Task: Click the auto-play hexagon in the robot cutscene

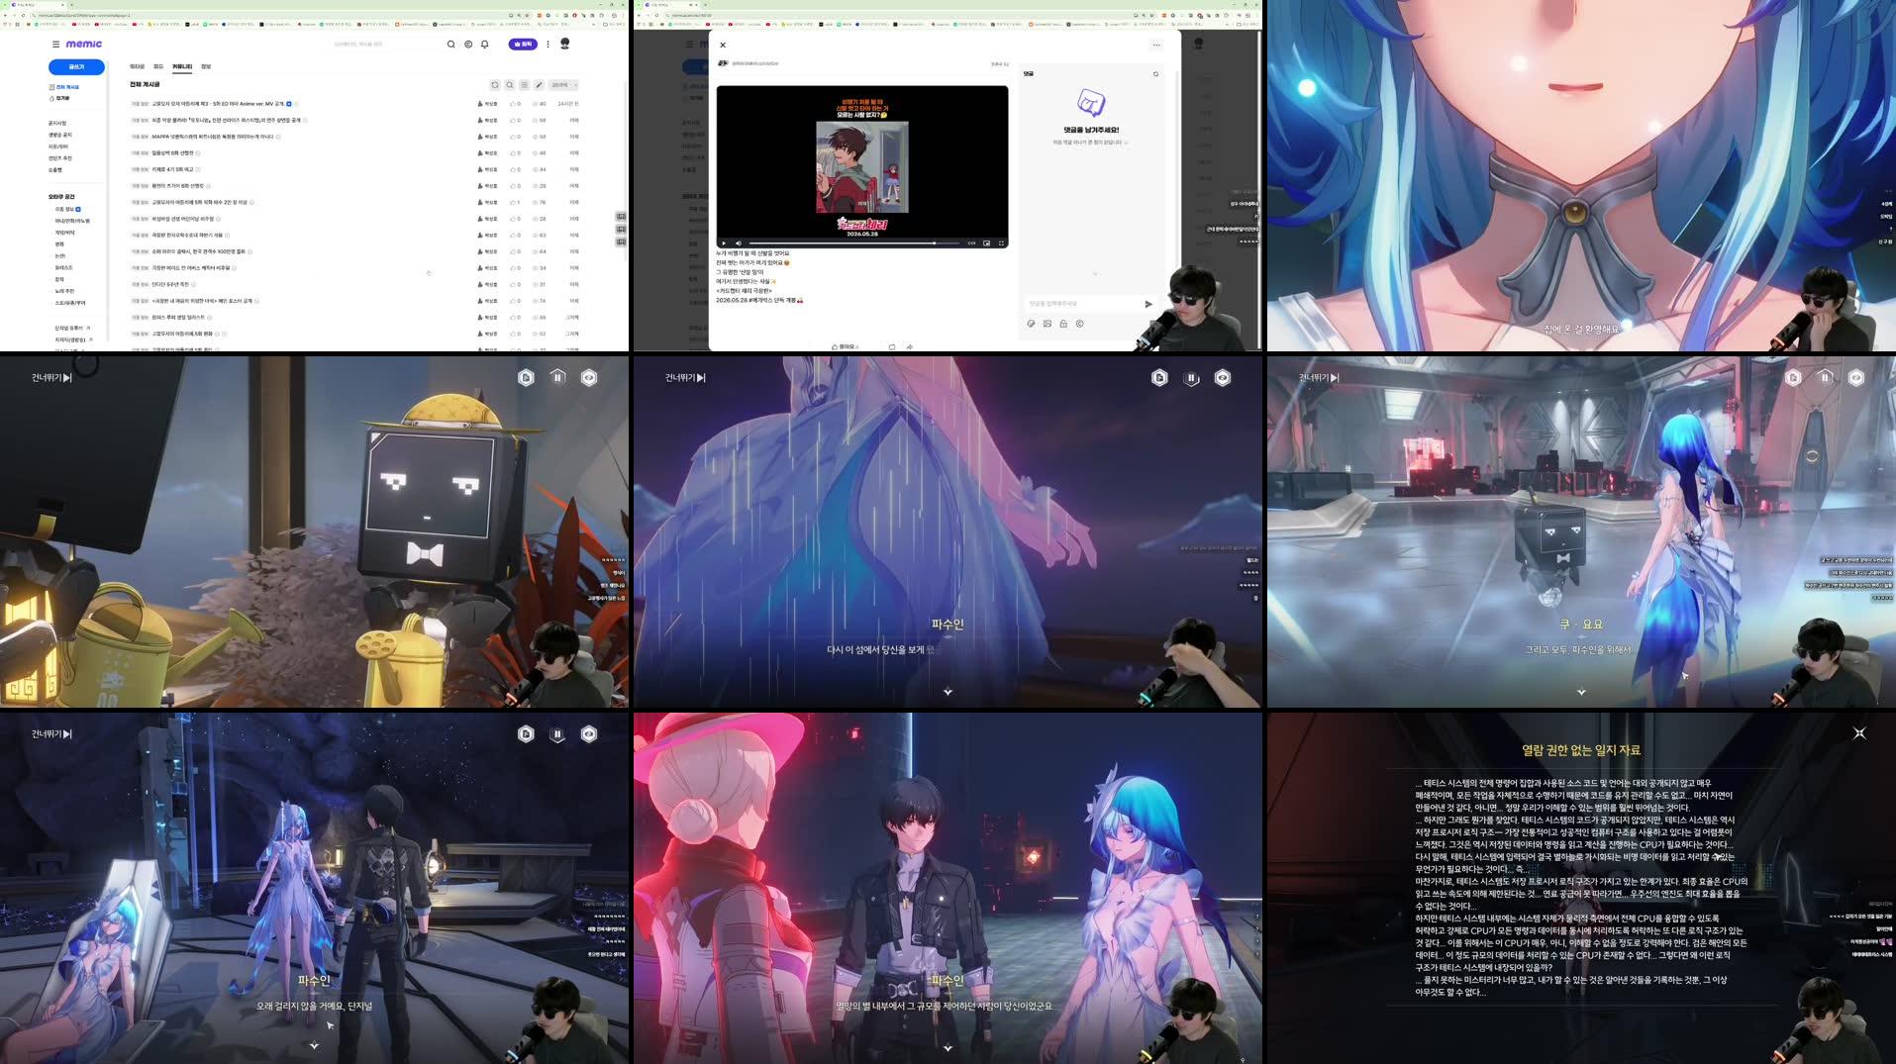Action: pos(526,377)
